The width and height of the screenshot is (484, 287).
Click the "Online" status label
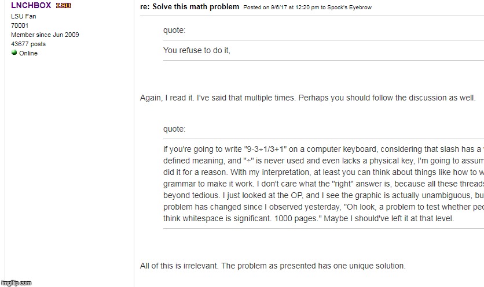(x=28, y=53)
